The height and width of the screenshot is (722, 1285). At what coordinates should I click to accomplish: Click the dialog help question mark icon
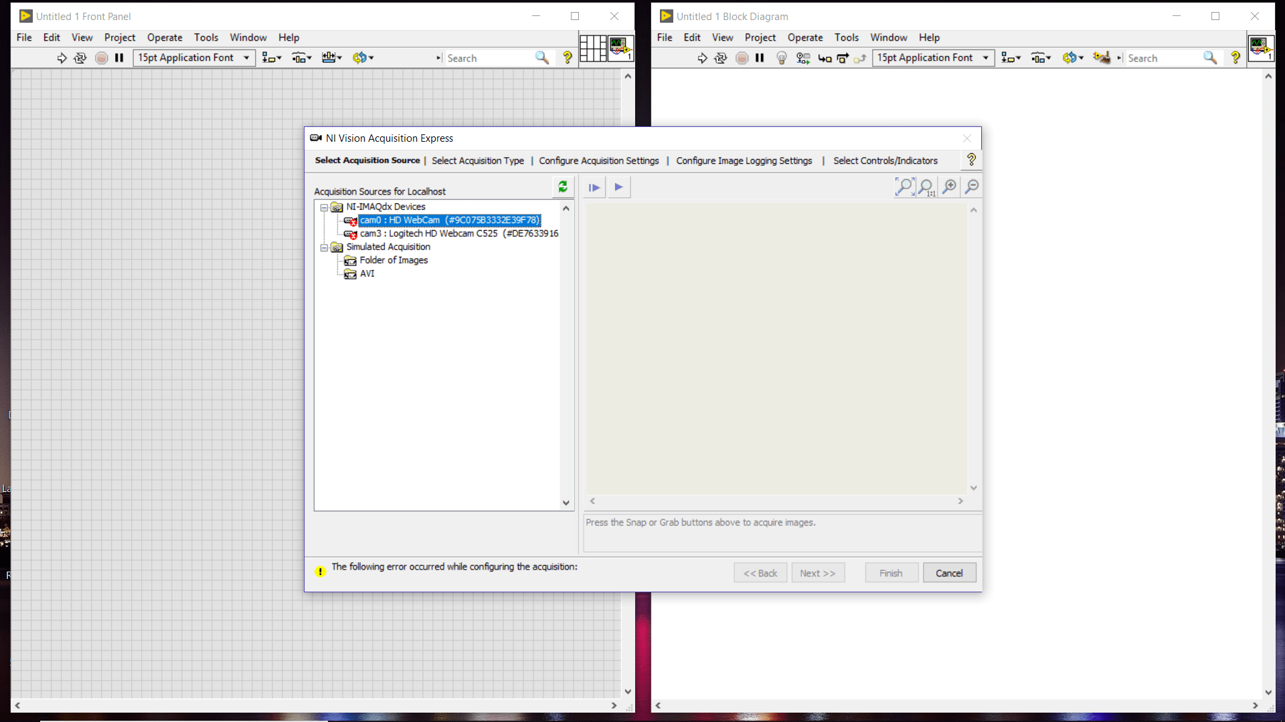971,160
